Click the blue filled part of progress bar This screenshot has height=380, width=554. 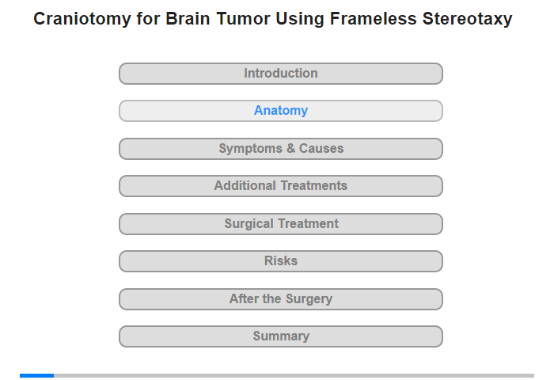pyautogui.click(x=36, y=375)
